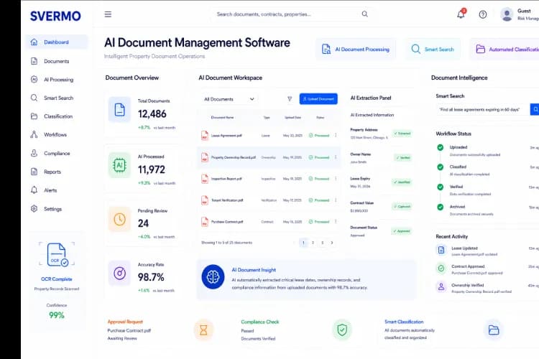Click the Smart Classification heading

pyautogui.click(x=404, y=322)
